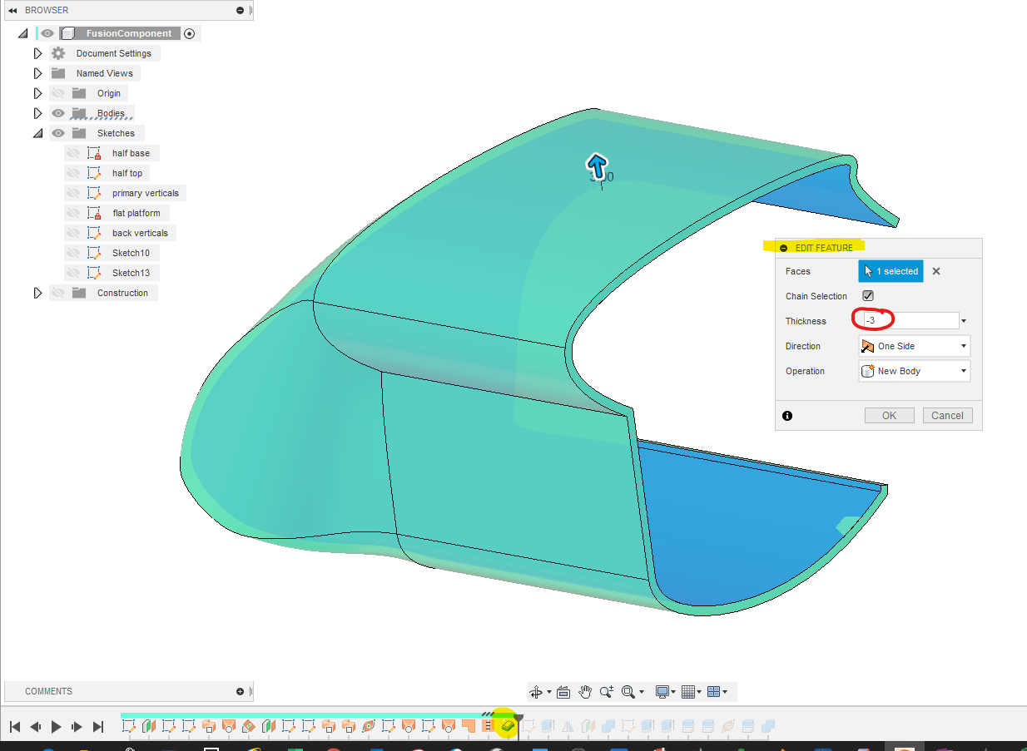
Task: Open the COMMENTS panel
Action: 47,691
